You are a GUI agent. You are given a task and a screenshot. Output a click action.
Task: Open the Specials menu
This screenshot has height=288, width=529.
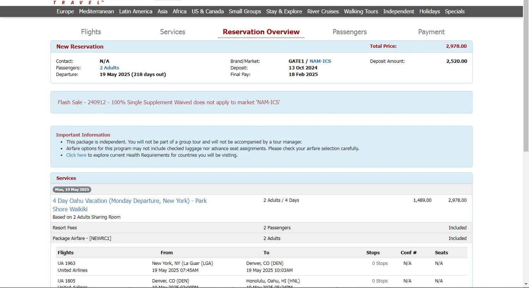coord(455,11)
